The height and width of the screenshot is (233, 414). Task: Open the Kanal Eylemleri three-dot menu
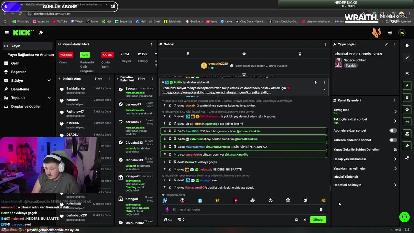tap(394, 100)
